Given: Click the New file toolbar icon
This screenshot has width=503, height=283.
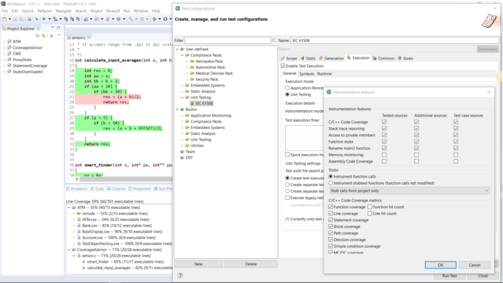Looking at the screenshot, I should 6,20.
